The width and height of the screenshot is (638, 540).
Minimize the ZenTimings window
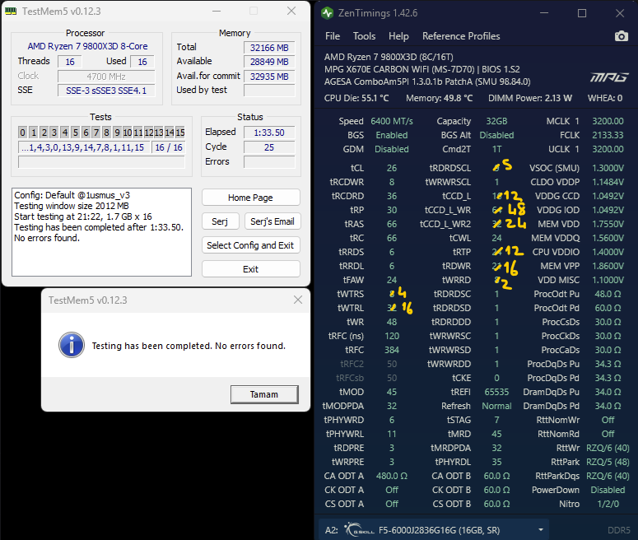click(544, 13)
